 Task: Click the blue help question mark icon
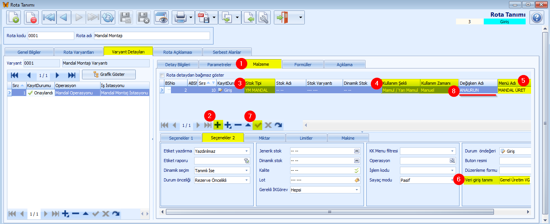tap(536, 17)
